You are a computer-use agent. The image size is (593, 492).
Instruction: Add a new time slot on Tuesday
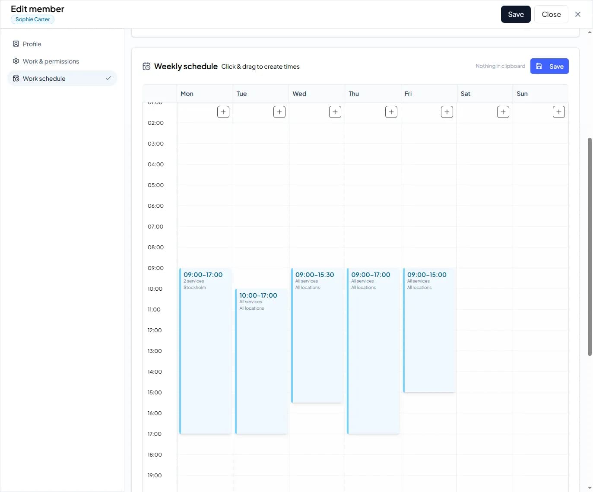[279, 111]
